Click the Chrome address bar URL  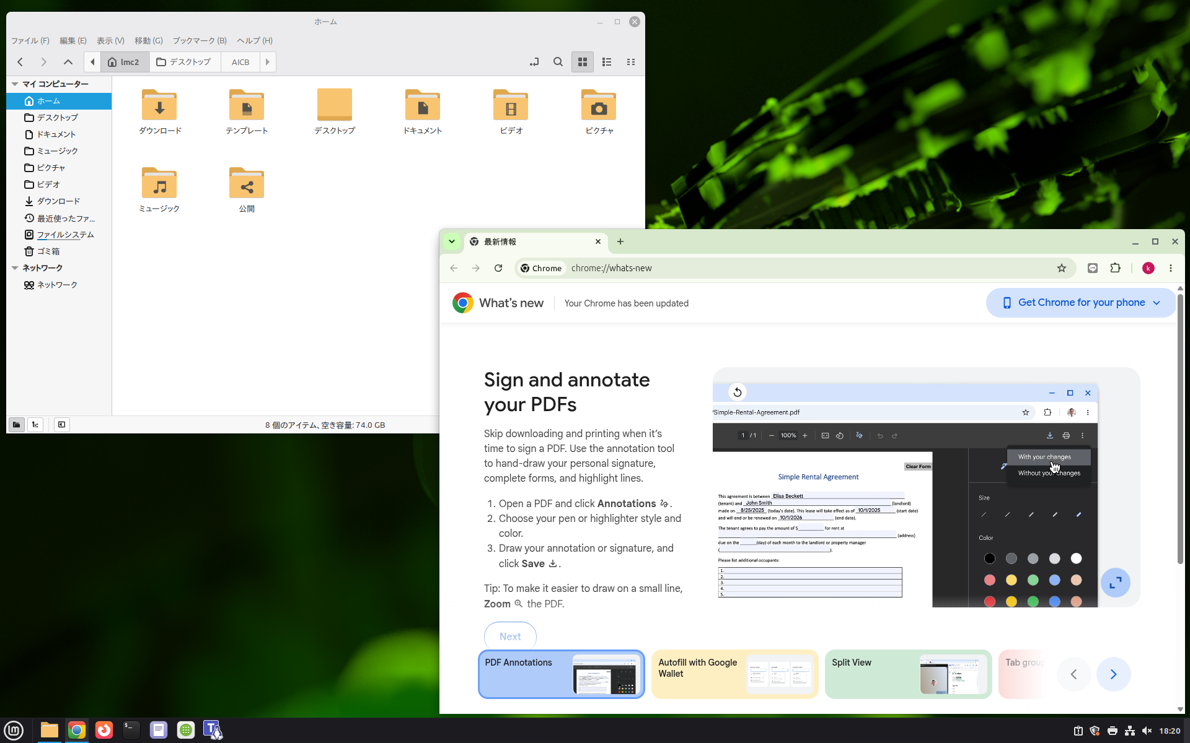[x=611, y=268]
